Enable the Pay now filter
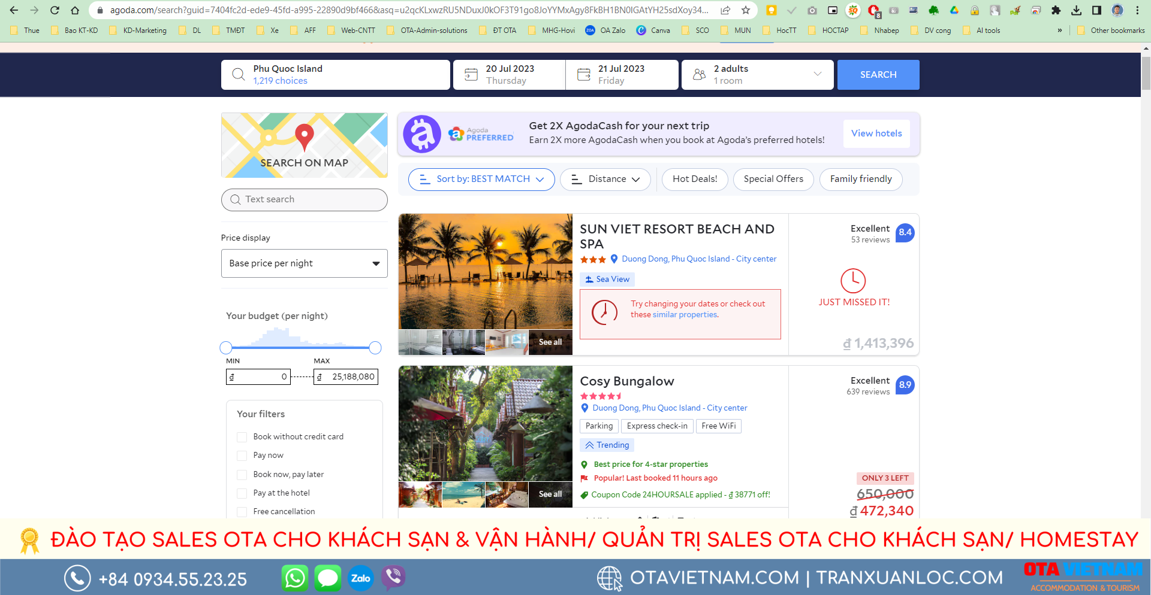 [242, 455]
